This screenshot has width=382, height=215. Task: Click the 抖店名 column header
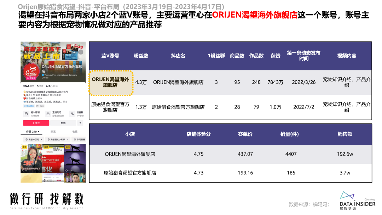pos(178,56)
